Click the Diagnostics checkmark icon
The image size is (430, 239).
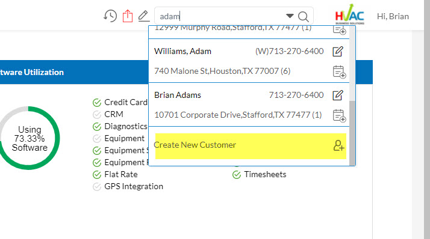pos(97,127)
